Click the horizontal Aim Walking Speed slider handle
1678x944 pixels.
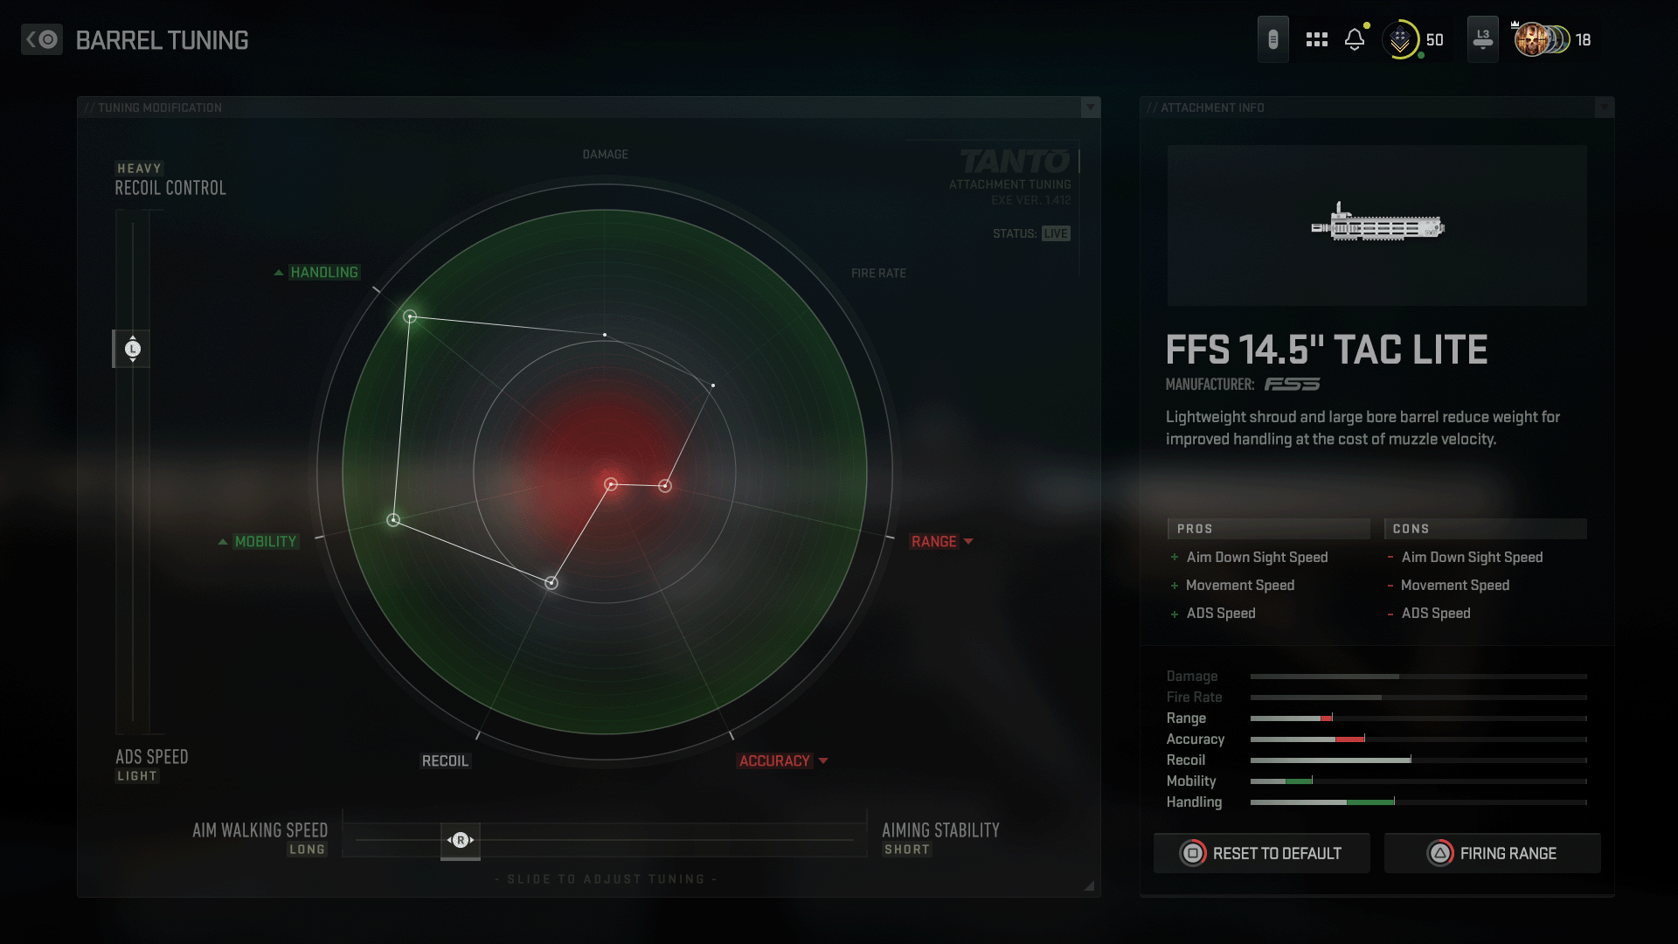[x=461, y=840]
